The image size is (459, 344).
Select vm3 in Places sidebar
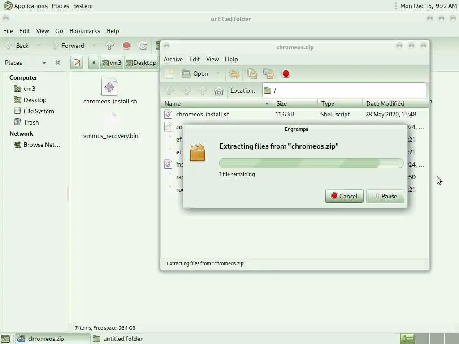pyautogui.click(x=29, y=89)
